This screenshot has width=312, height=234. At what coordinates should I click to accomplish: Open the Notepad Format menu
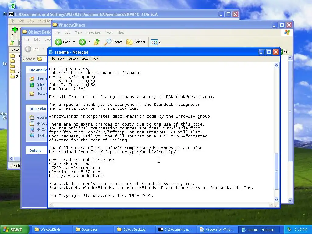tap(73, 59)
